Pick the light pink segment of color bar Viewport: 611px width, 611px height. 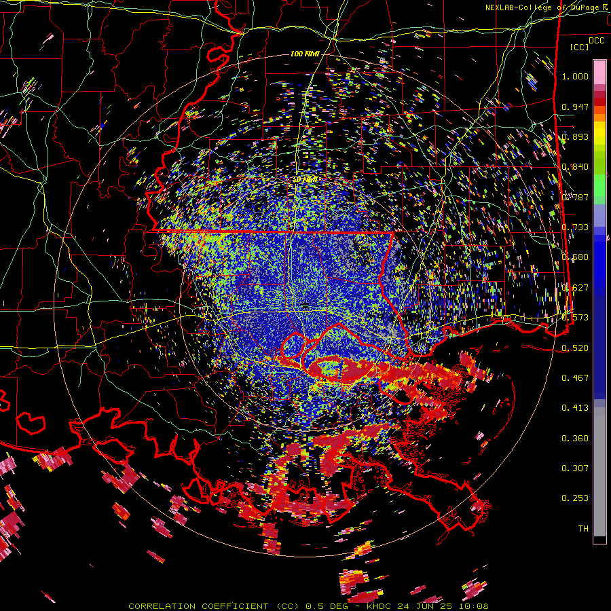tap(599, 73)
